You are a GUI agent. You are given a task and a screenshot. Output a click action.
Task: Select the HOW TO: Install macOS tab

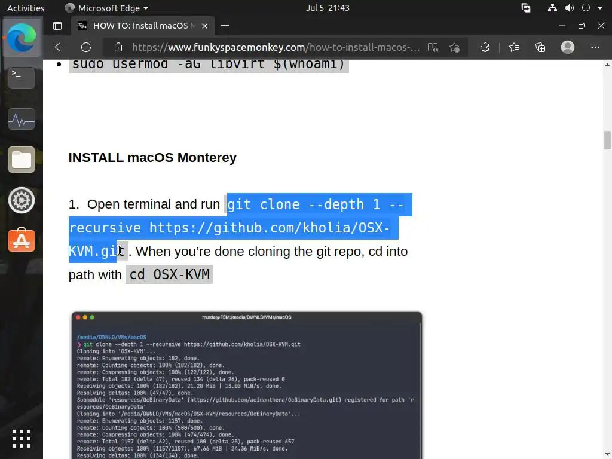click(143, 26)
